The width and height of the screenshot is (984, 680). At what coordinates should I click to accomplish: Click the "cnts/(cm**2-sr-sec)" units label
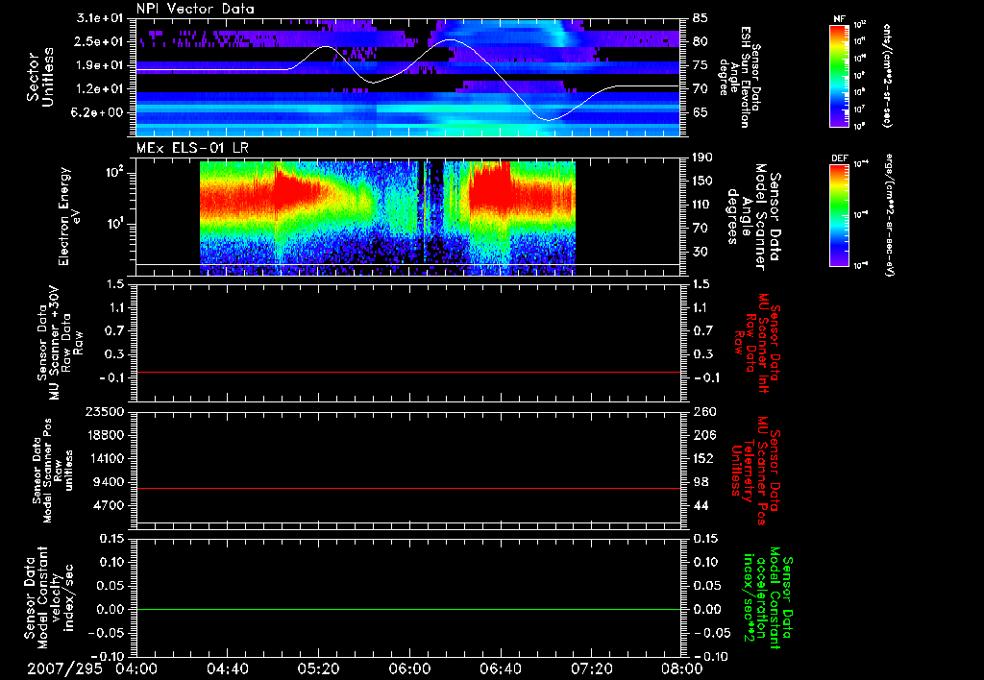887,75
